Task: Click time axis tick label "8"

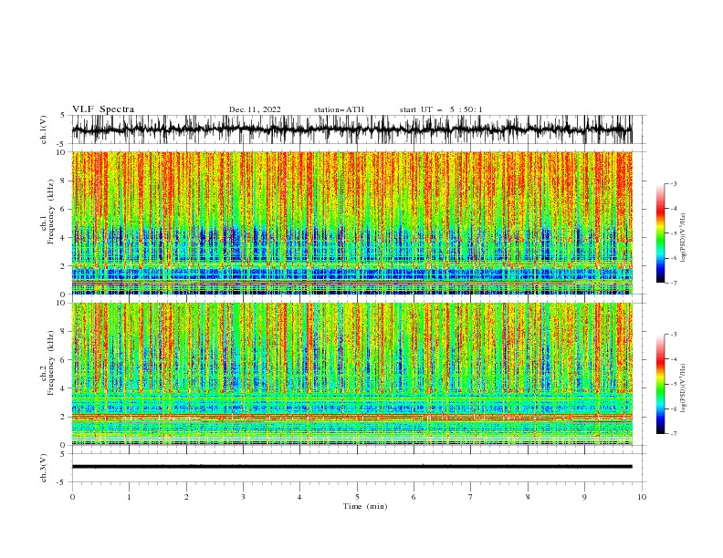Action: coord(528,497)
